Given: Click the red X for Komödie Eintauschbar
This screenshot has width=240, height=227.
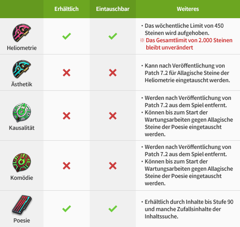Looking at the screenshot, I should [113, 166].
